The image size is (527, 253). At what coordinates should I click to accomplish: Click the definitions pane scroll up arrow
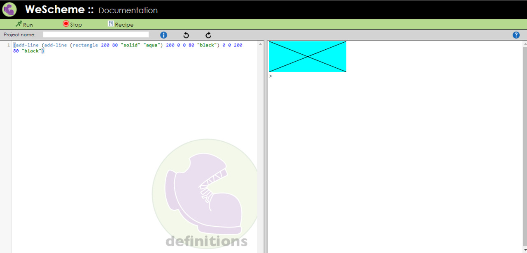(x=260, y=44)
